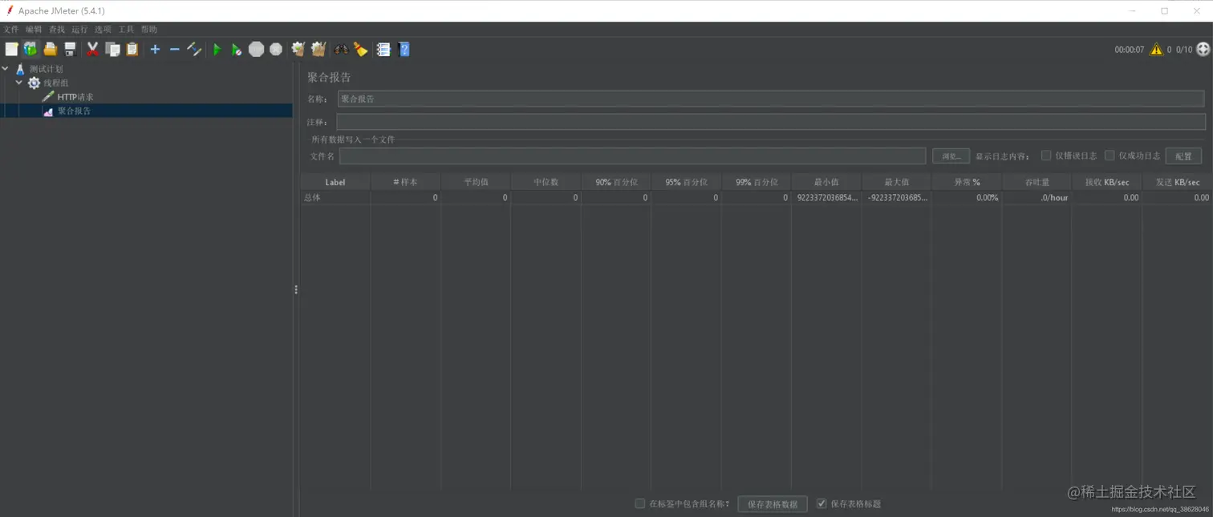Click the 最大值 column header
This screenshot has width=1213, height=517.
click(x=897, y=182)
